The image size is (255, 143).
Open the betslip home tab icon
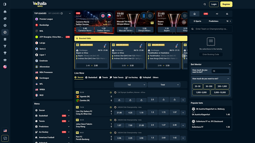[195, 14]
